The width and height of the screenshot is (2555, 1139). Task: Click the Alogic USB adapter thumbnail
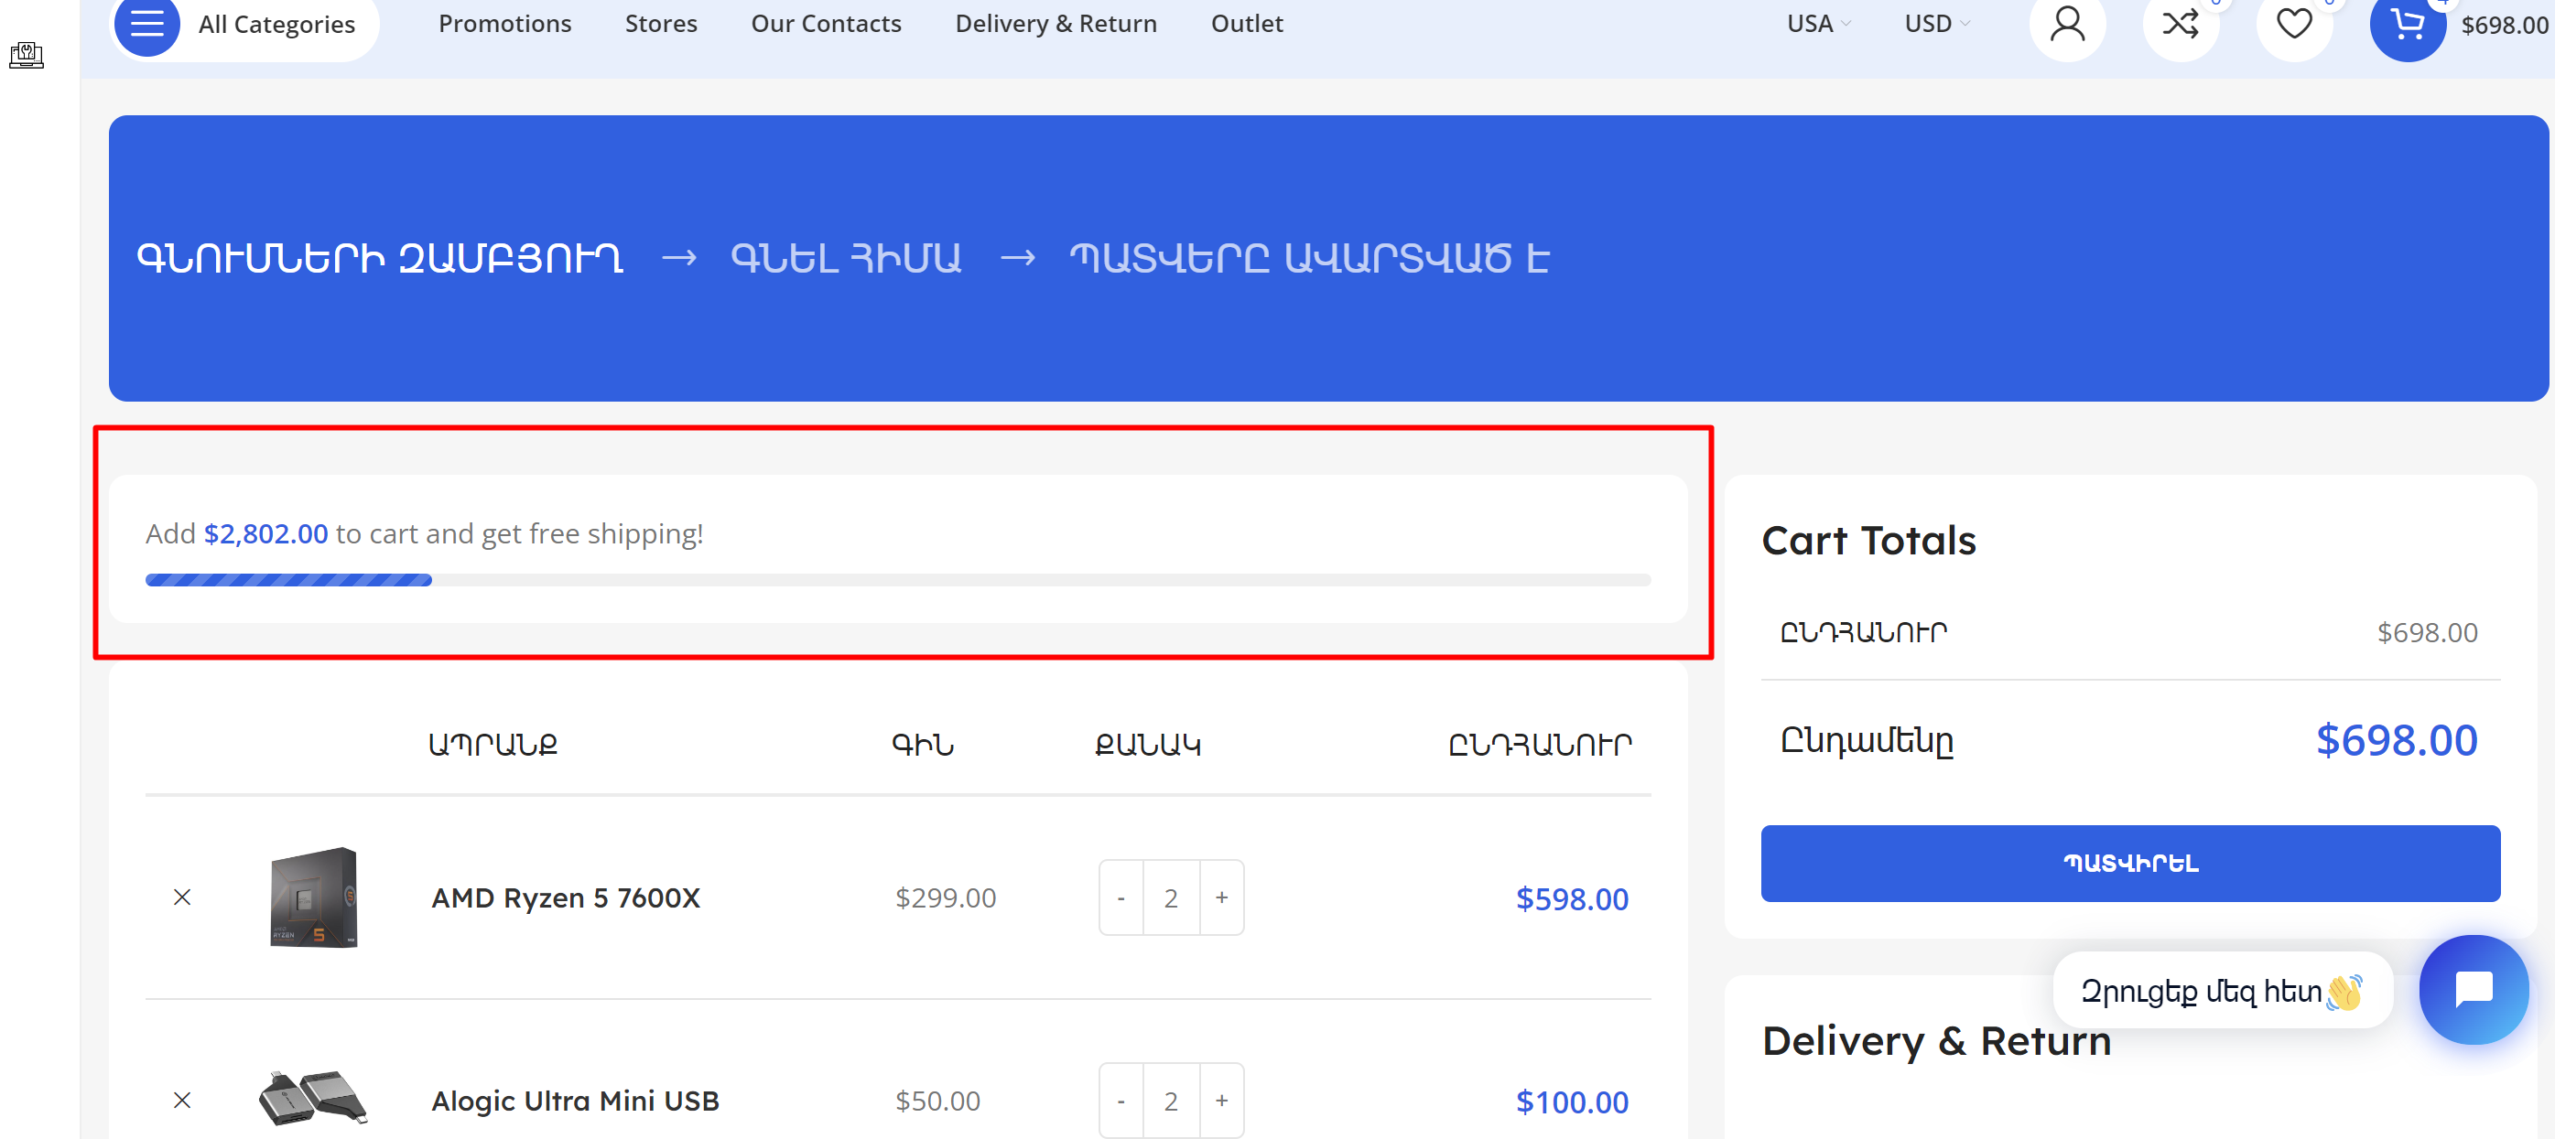(313, 1099)
